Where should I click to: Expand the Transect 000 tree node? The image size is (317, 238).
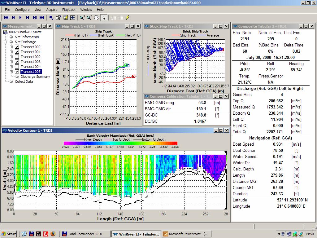coord(11,47)
